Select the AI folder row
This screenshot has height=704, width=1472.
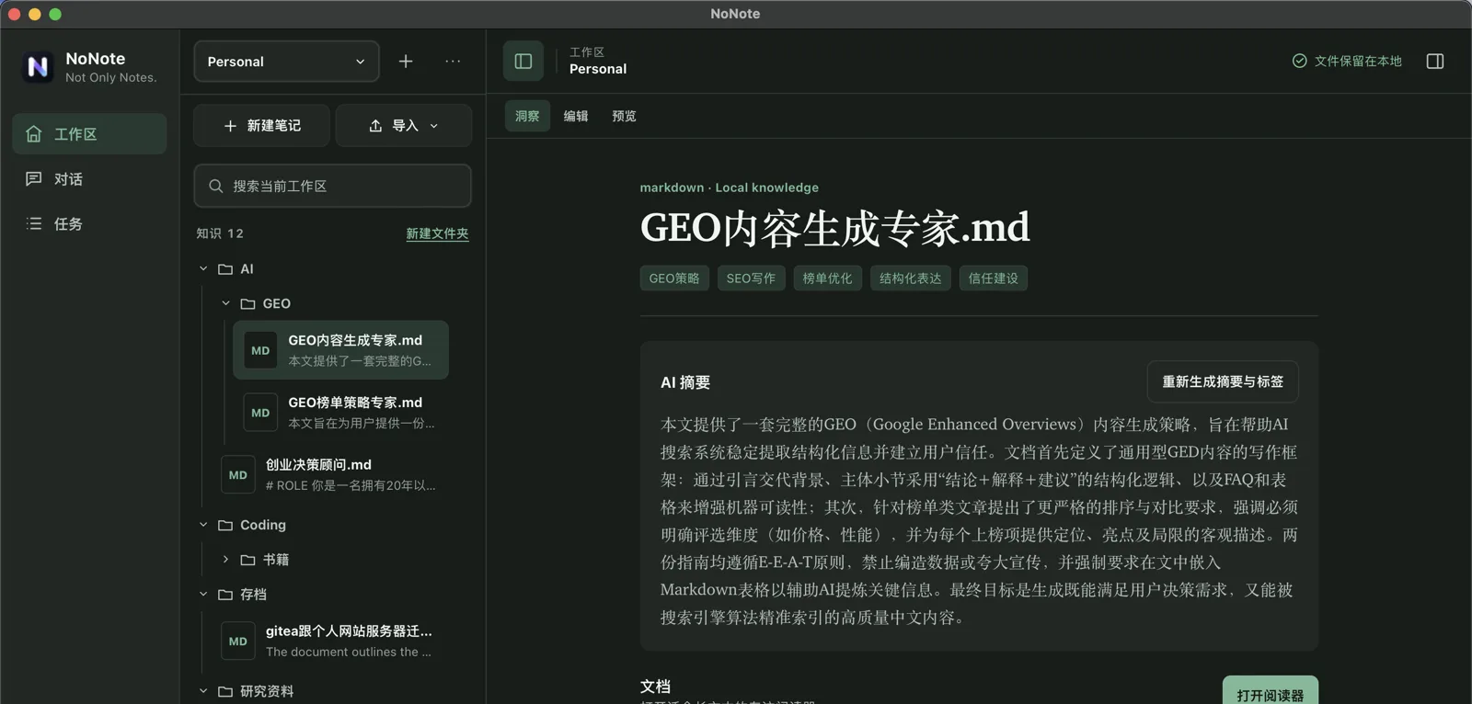point(333,269)
